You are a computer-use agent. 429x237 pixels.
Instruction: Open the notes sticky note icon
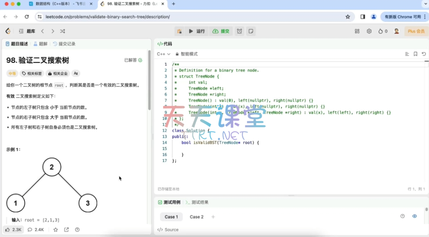point(251,31)
